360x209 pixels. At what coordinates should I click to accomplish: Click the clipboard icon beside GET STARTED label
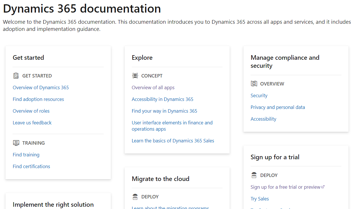16,76
